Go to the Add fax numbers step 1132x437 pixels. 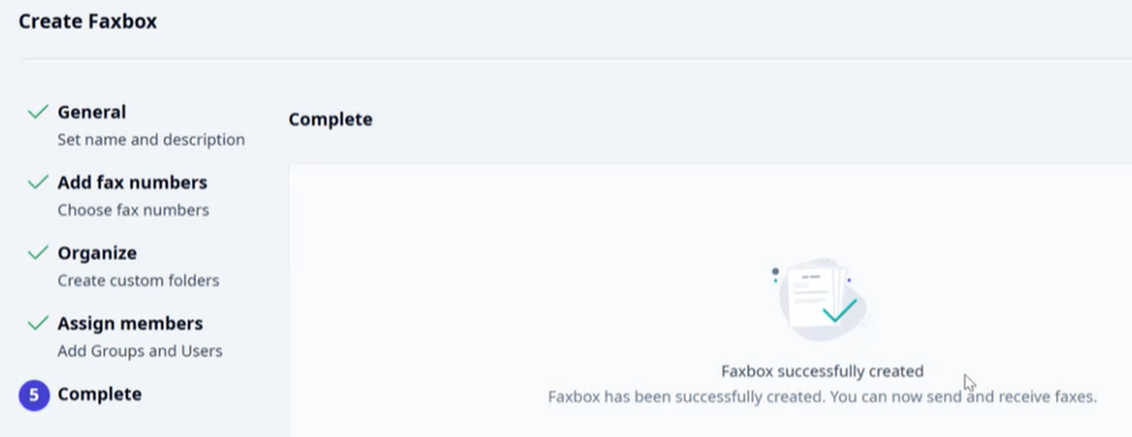tap(132, 182)
